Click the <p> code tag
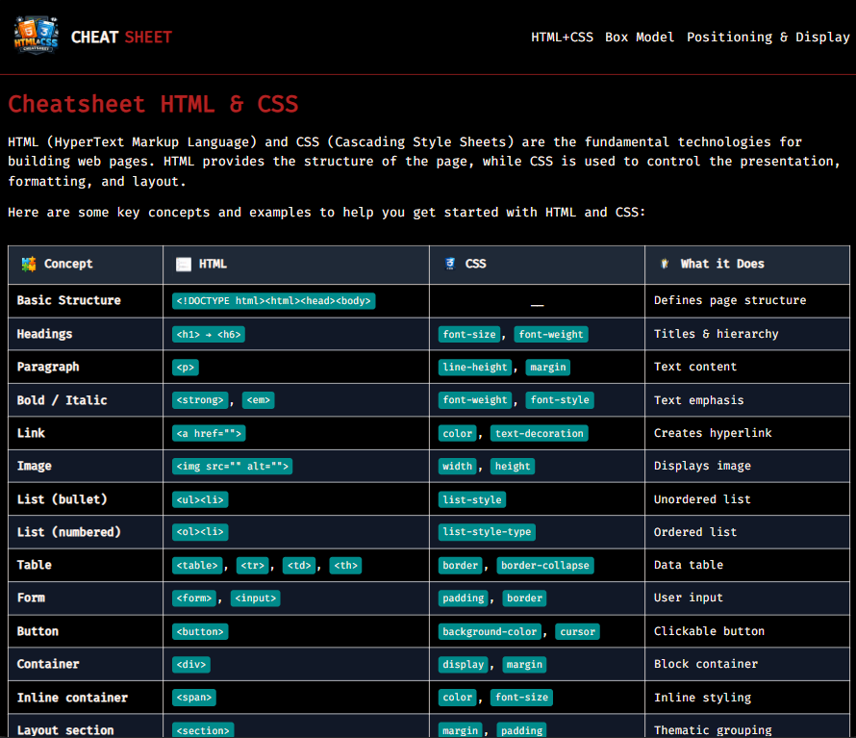The width and height of the screenshot is (856, 738). [185, 368]
